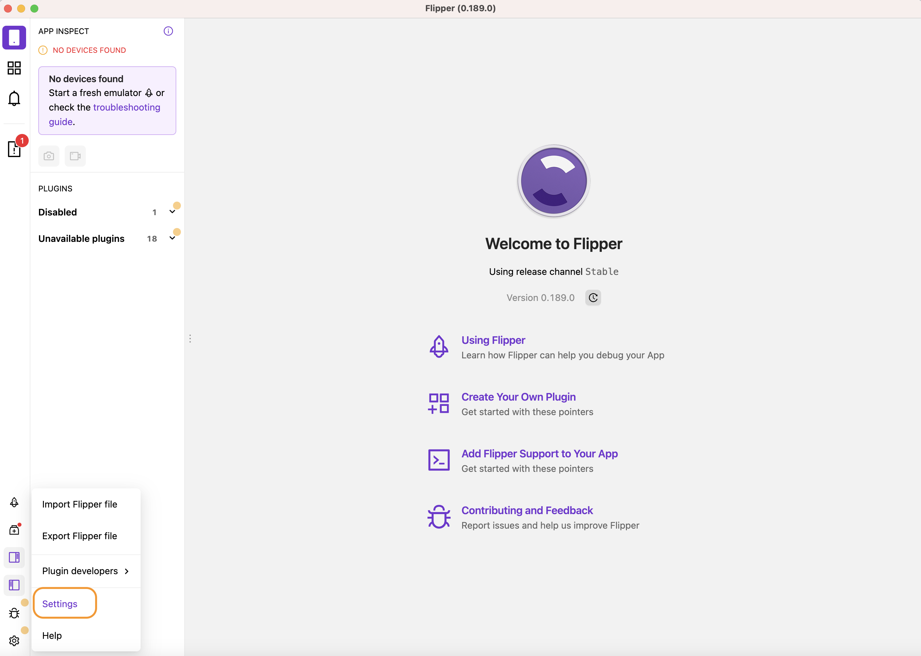Expand the Disabled plugins section
This screenshot has height=656, width=921.
pyautogui.click(x=172, y=212)
